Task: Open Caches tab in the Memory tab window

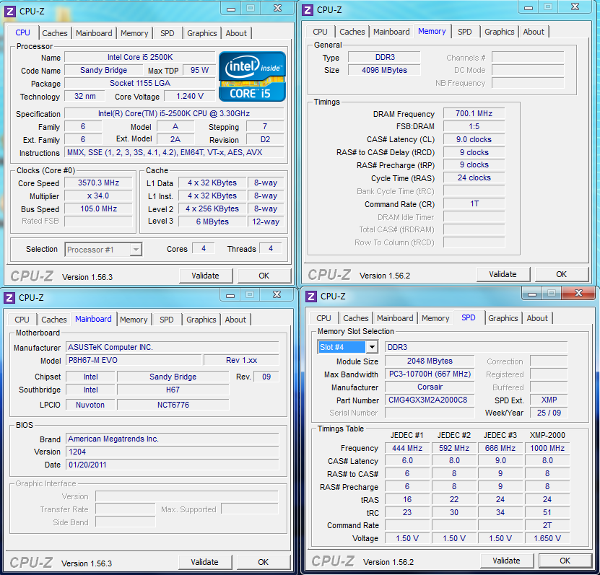Action: (352, 32)
